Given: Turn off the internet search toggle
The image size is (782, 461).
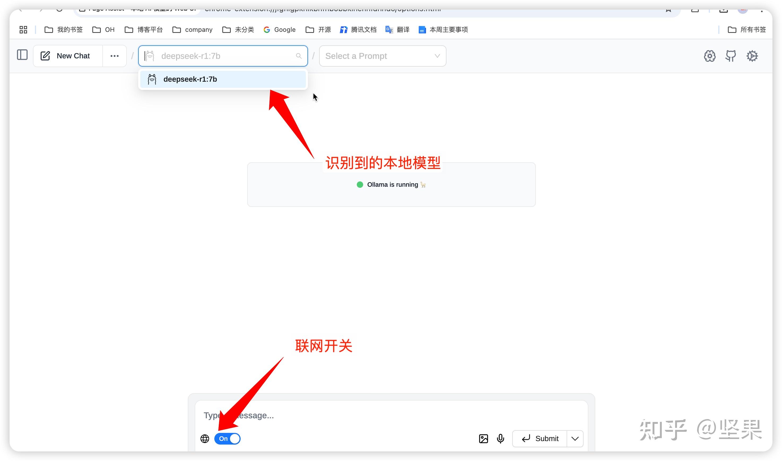Looking at the screenshot, I should (227, 439).
